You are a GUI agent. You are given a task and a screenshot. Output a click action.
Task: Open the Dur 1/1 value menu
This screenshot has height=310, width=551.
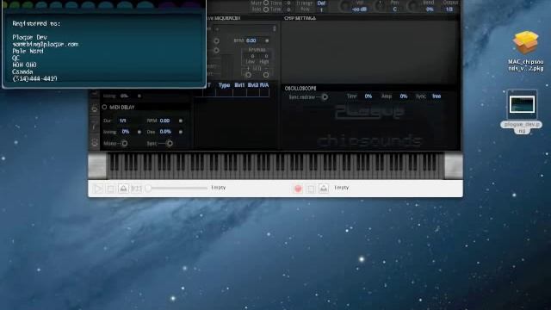122,121
